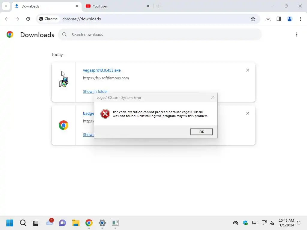307x230 pixels.
Task: Open Chrome's three-dot menu
Action: click(x=300, y=19)
